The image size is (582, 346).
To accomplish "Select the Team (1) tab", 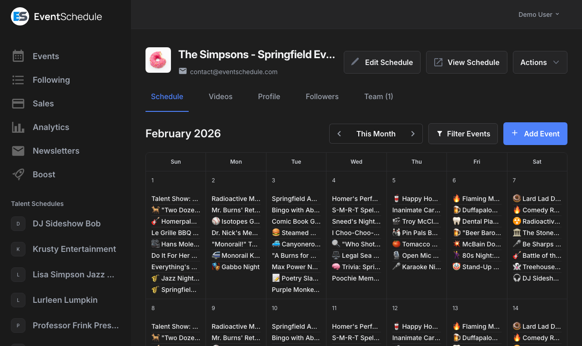I will [379, 96].
